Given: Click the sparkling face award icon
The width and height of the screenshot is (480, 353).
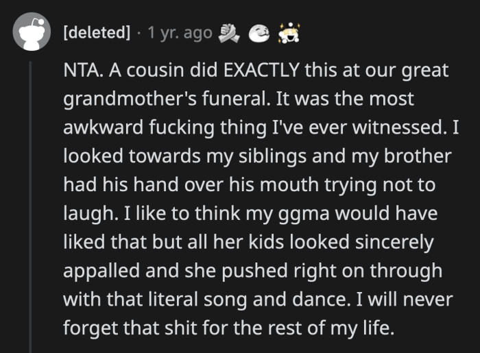Looking at the screenshot, I should [287, 32].
